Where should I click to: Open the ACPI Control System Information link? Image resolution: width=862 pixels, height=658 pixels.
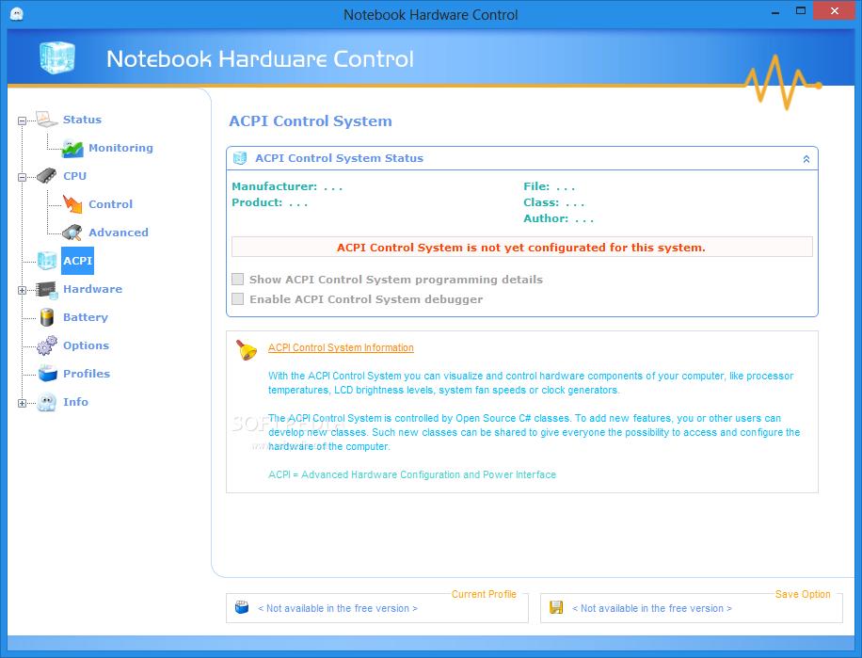coord(341,347)
